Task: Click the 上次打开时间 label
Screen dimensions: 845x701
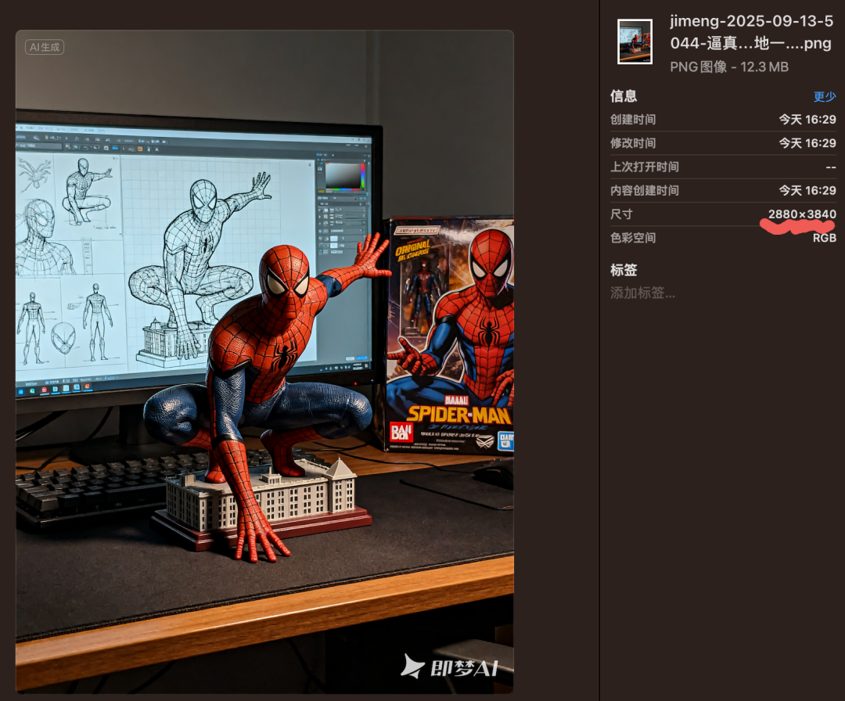Action: pos(645,167)
